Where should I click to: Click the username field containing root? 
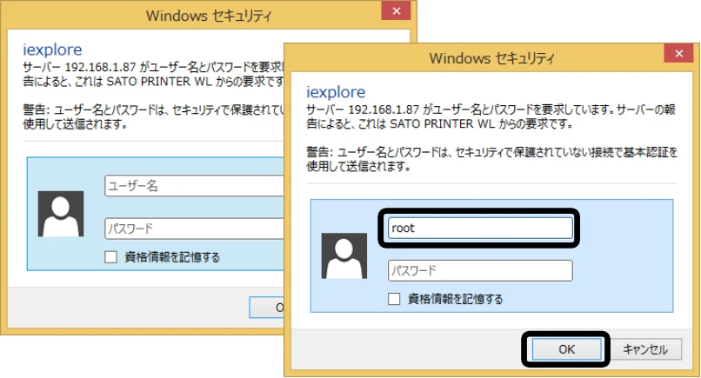pos(480,228)
